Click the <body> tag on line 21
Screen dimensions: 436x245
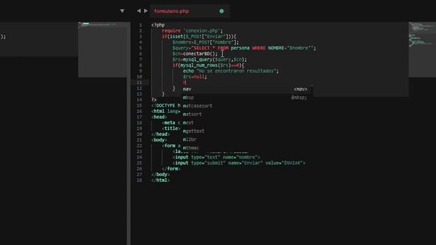coord(159,140)
